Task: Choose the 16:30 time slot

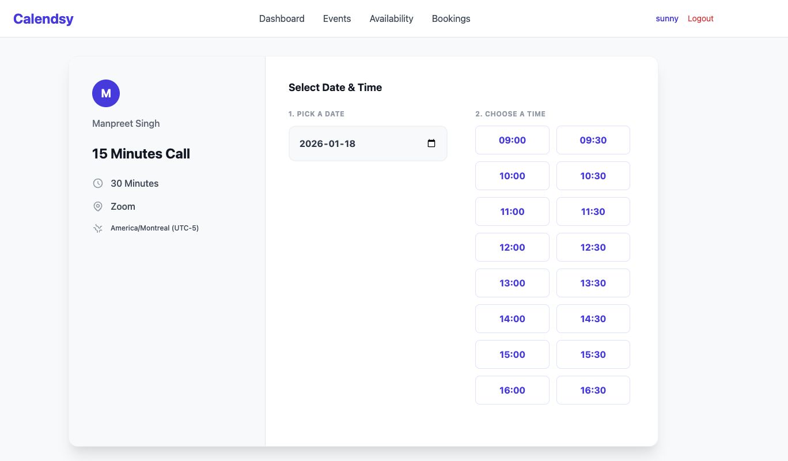Action: point(593,390)
